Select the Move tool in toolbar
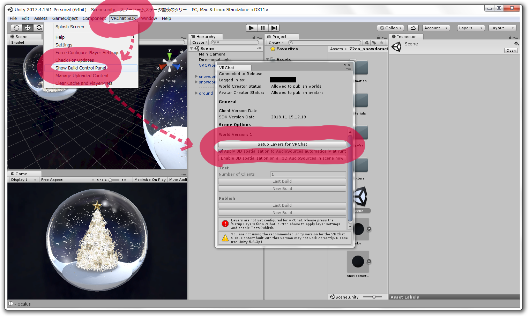The image size is (529, 316). (x=28, y=28)
